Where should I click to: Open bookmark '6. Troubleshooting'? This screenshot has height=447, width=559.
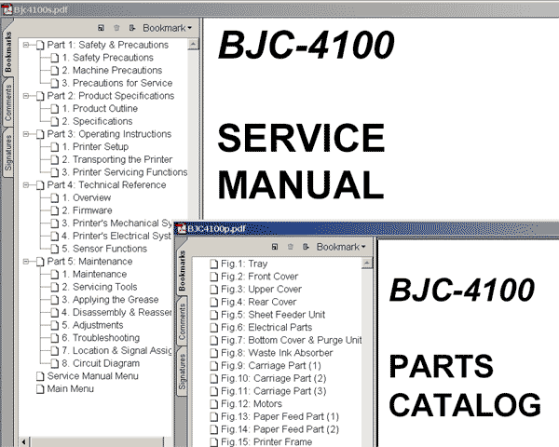pyautogui.click(x=101, y=337)
